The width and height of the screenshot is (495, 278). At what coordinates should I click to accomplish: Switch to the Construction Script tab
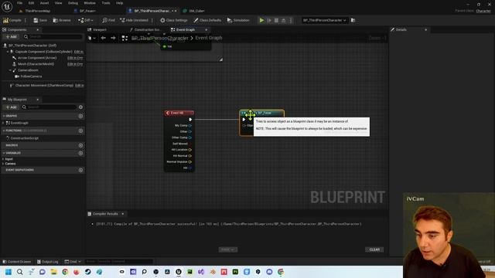click(x=145, y=29)
